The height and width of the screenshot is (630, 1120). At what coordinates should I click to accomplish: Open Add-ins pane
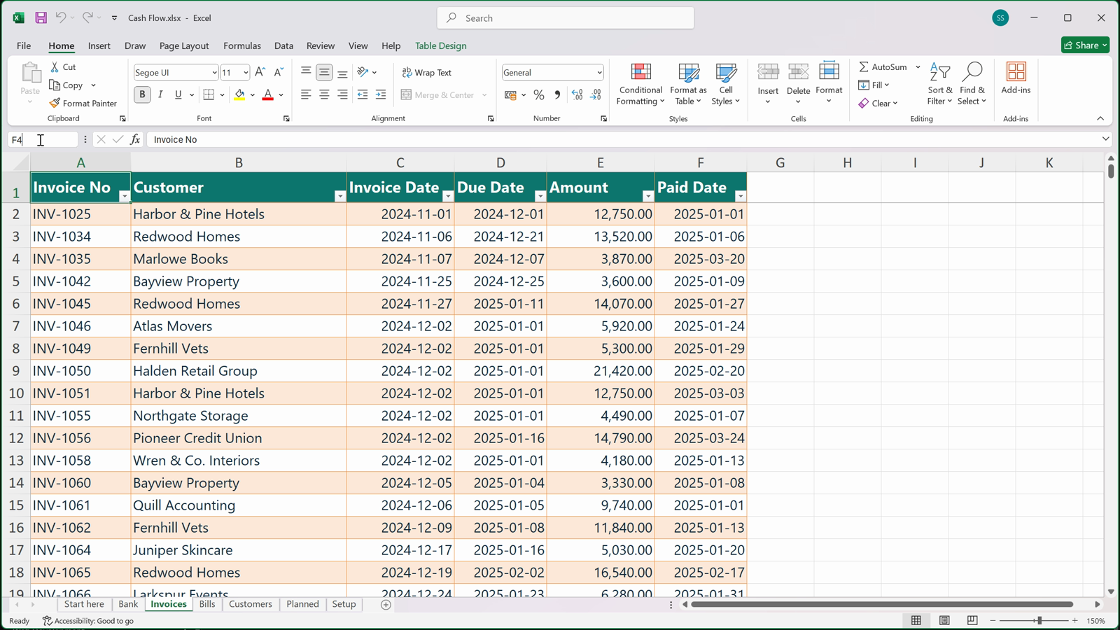coord(1016,78)
